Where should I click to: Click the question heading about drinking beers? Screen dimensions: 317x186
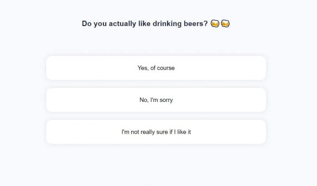click(x=145, y=24)
